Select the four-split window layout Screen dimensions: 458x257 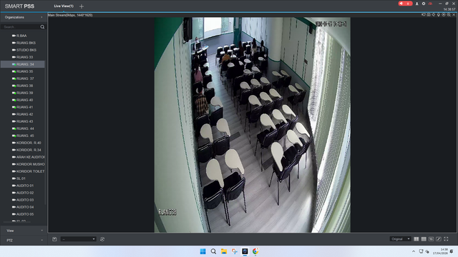point(416,239)
